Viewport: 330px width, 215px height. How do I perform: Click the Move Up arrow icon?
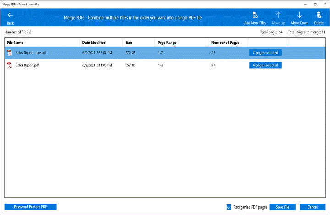pos(278,16)
